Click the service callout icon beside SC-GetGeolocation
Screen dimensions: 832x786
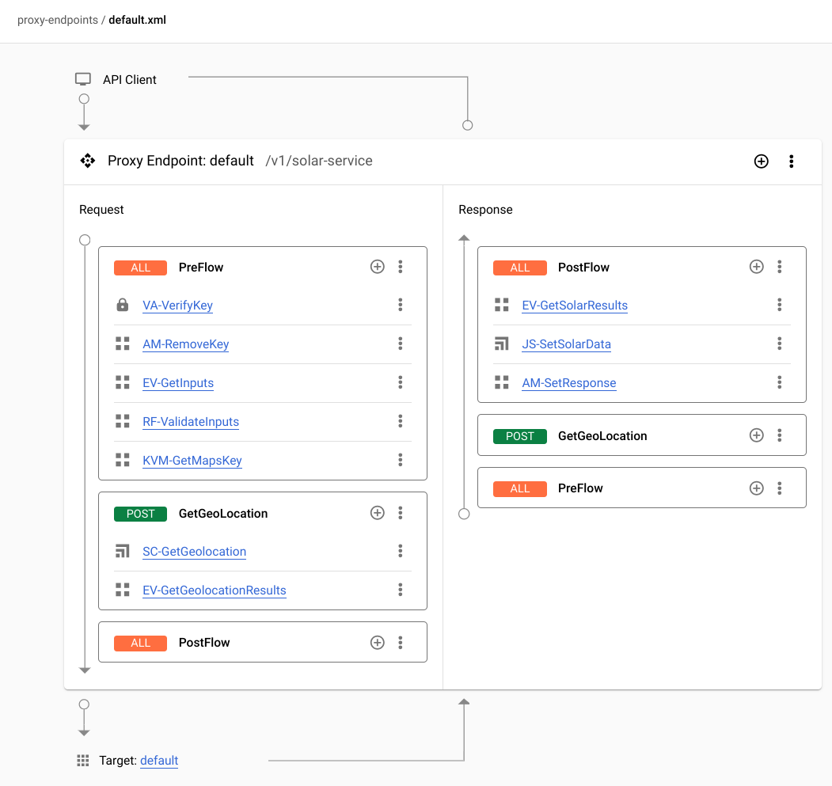pos(123,551)
